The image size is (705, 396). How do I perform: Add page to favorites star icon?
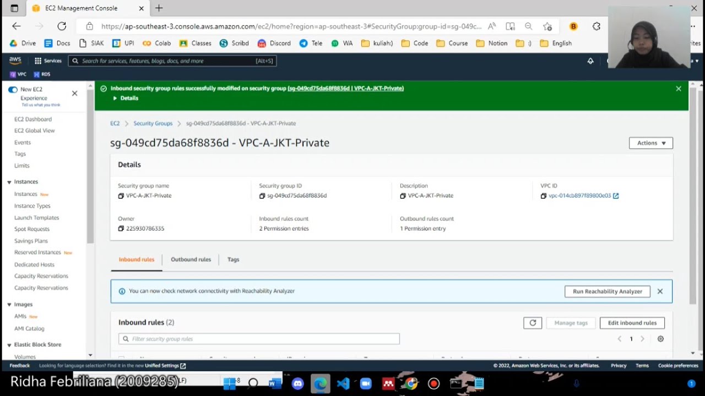547,26
